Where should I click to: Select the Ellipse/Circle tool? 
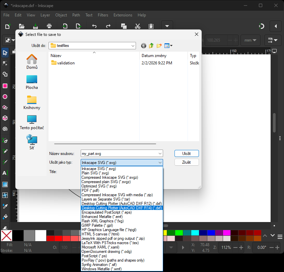click(5, 97)
